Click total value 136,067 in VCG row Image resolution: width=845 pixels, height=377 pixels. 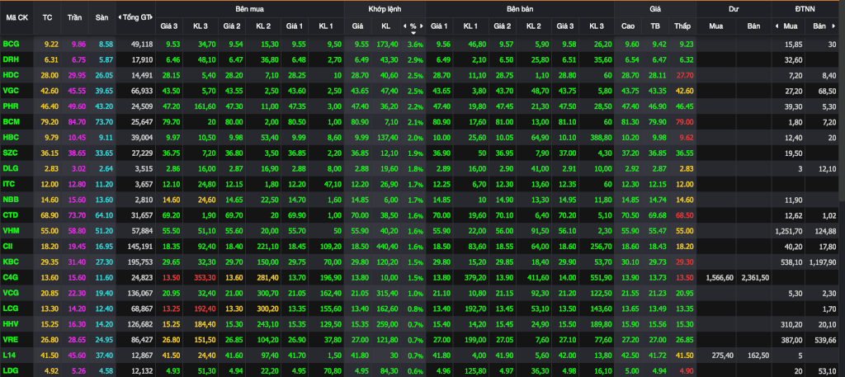pos(142,294)
